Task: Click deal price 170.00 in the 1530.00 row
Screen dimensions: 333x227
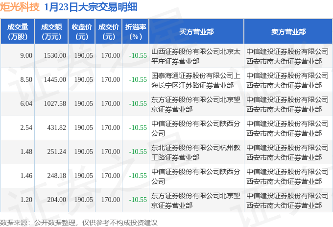Action: 111,56
